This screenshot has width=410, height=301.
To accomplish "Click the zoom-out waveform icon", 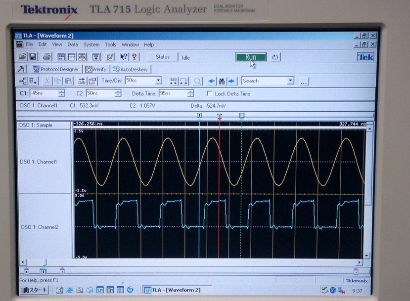I will 184,81.
